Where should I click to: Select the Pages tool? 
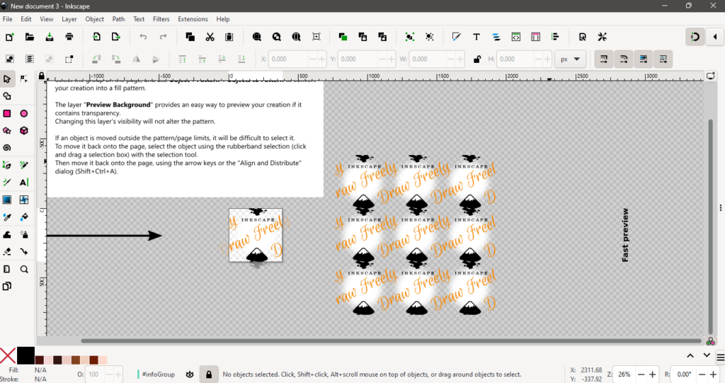pyautogui.click(x=7, y=286)
